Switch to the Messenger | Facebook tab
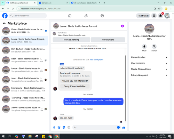The image size is (174, 139). pos(21,3)
